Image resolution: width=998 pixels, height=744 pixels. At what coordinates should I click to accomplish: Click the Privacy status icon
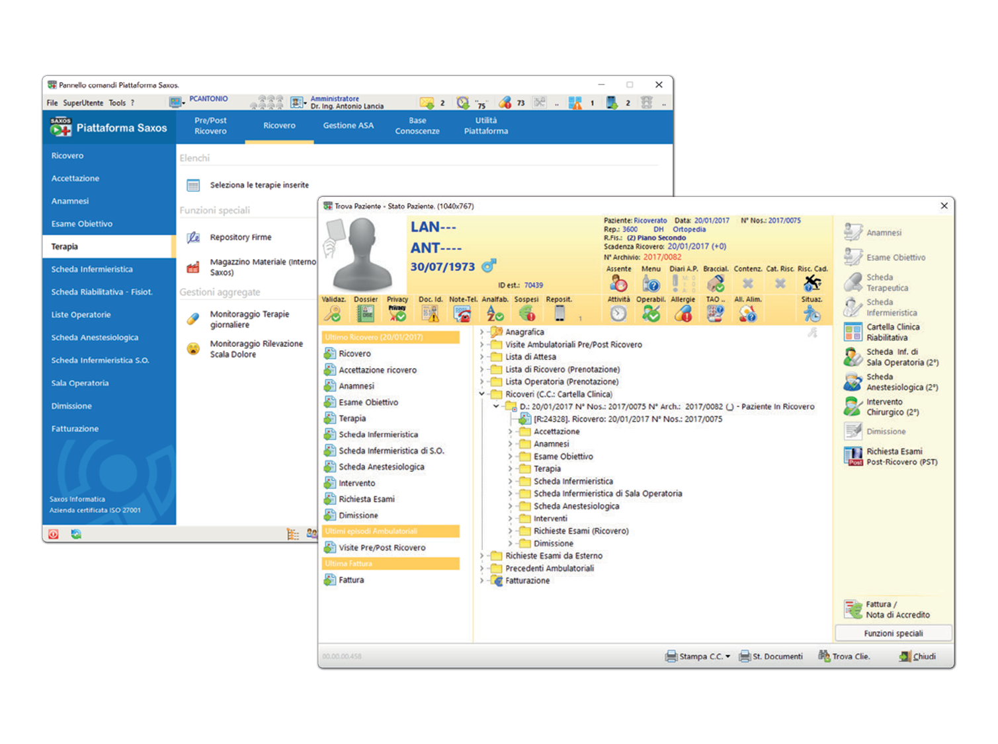pos(397,314)
